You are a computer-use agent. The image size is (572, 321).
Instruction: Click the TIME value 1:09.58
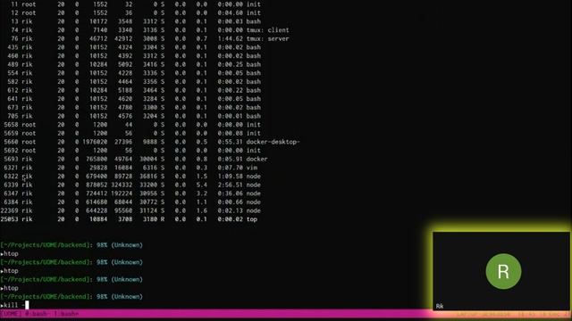click(x=230, y=177)
